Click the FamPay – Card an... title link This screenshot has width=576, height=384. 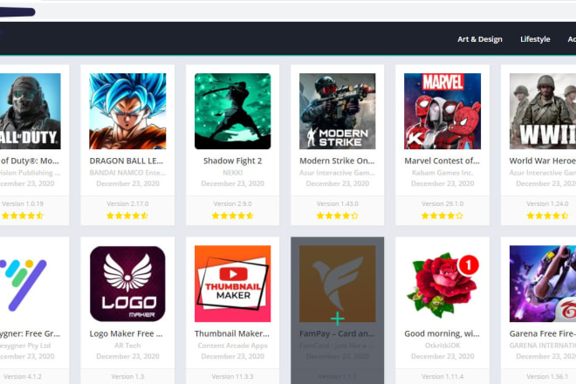(337, 333)
